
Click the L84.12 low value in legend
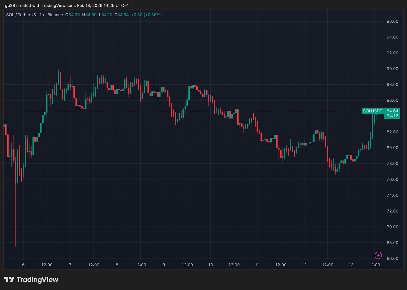pos(105,15)
